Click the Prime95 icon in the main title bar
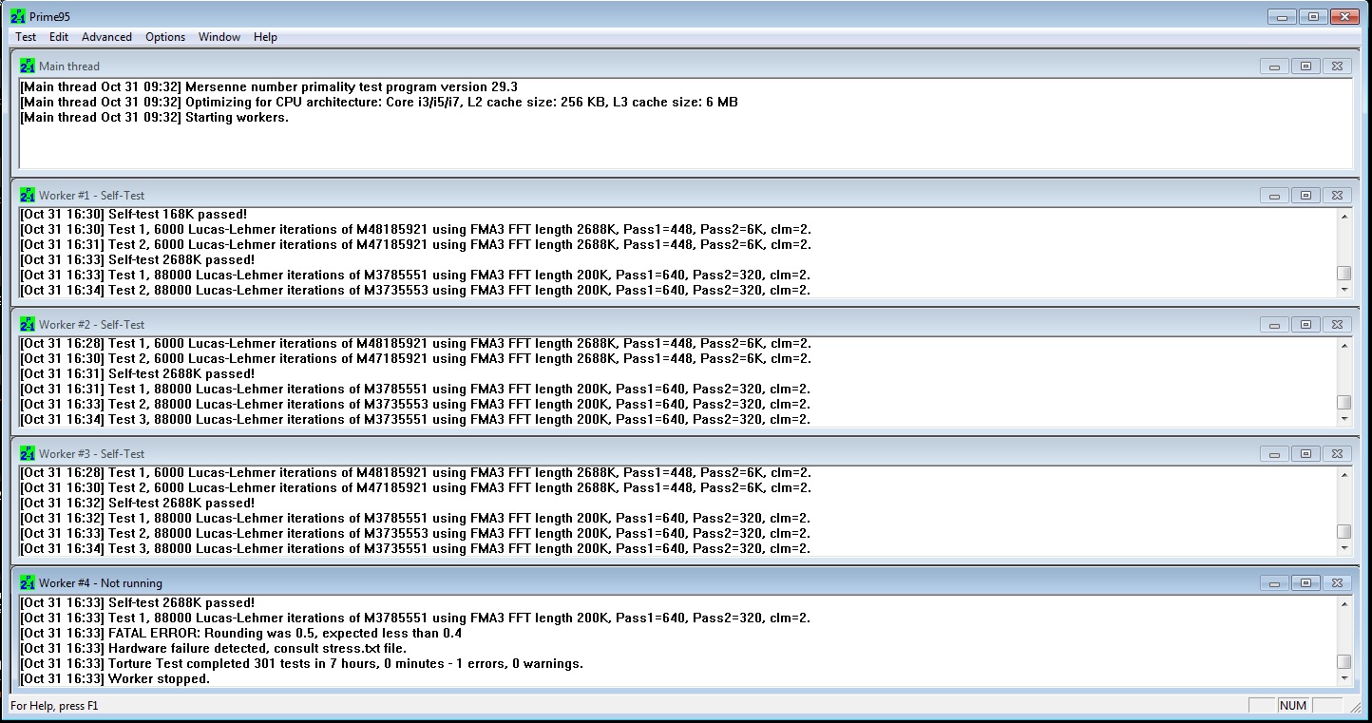The width and height of the screenshot is (1372, 723). (x=17, y=17)
